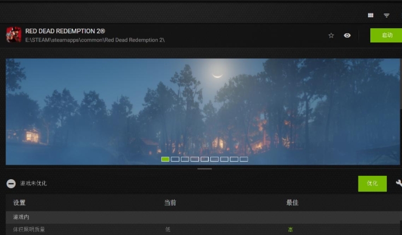Viewport: 402px width, 235px height.
Task: Switch to the grid view layout
Action: pyautogui.click(x=371, y=15)
